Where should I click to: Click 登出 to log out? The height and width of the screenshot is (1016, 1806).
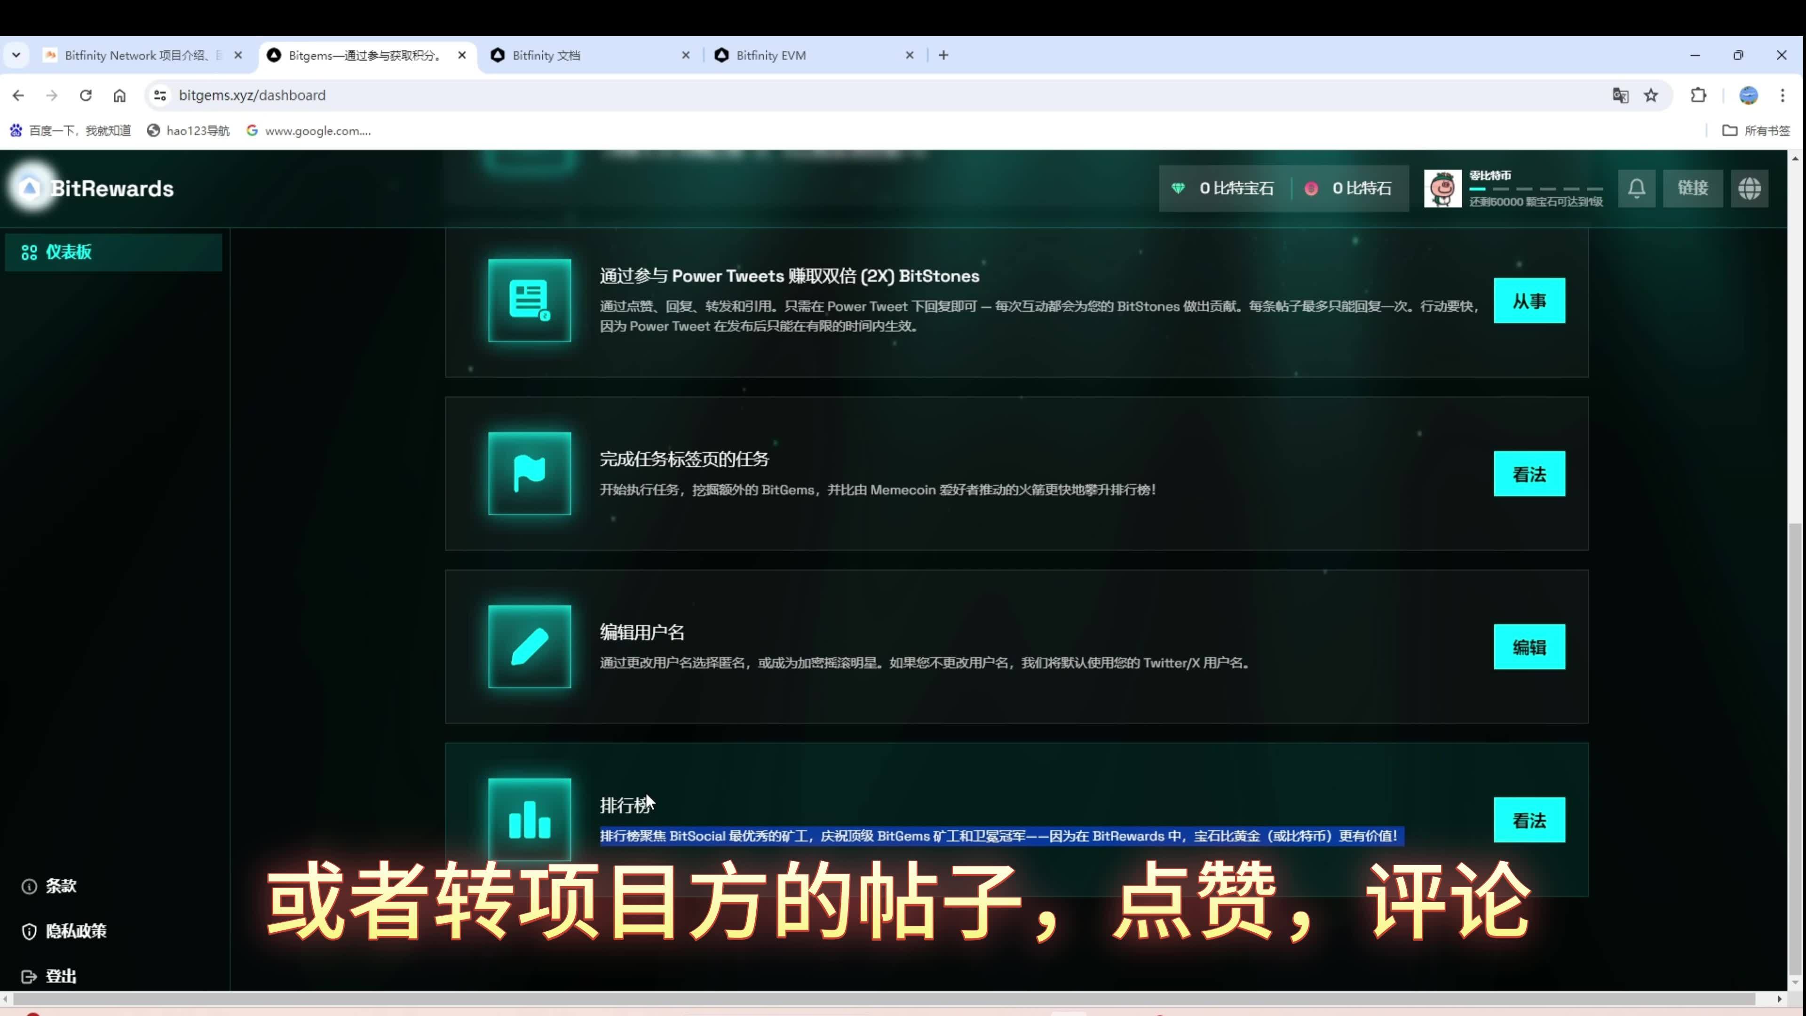tap(49, 976)
